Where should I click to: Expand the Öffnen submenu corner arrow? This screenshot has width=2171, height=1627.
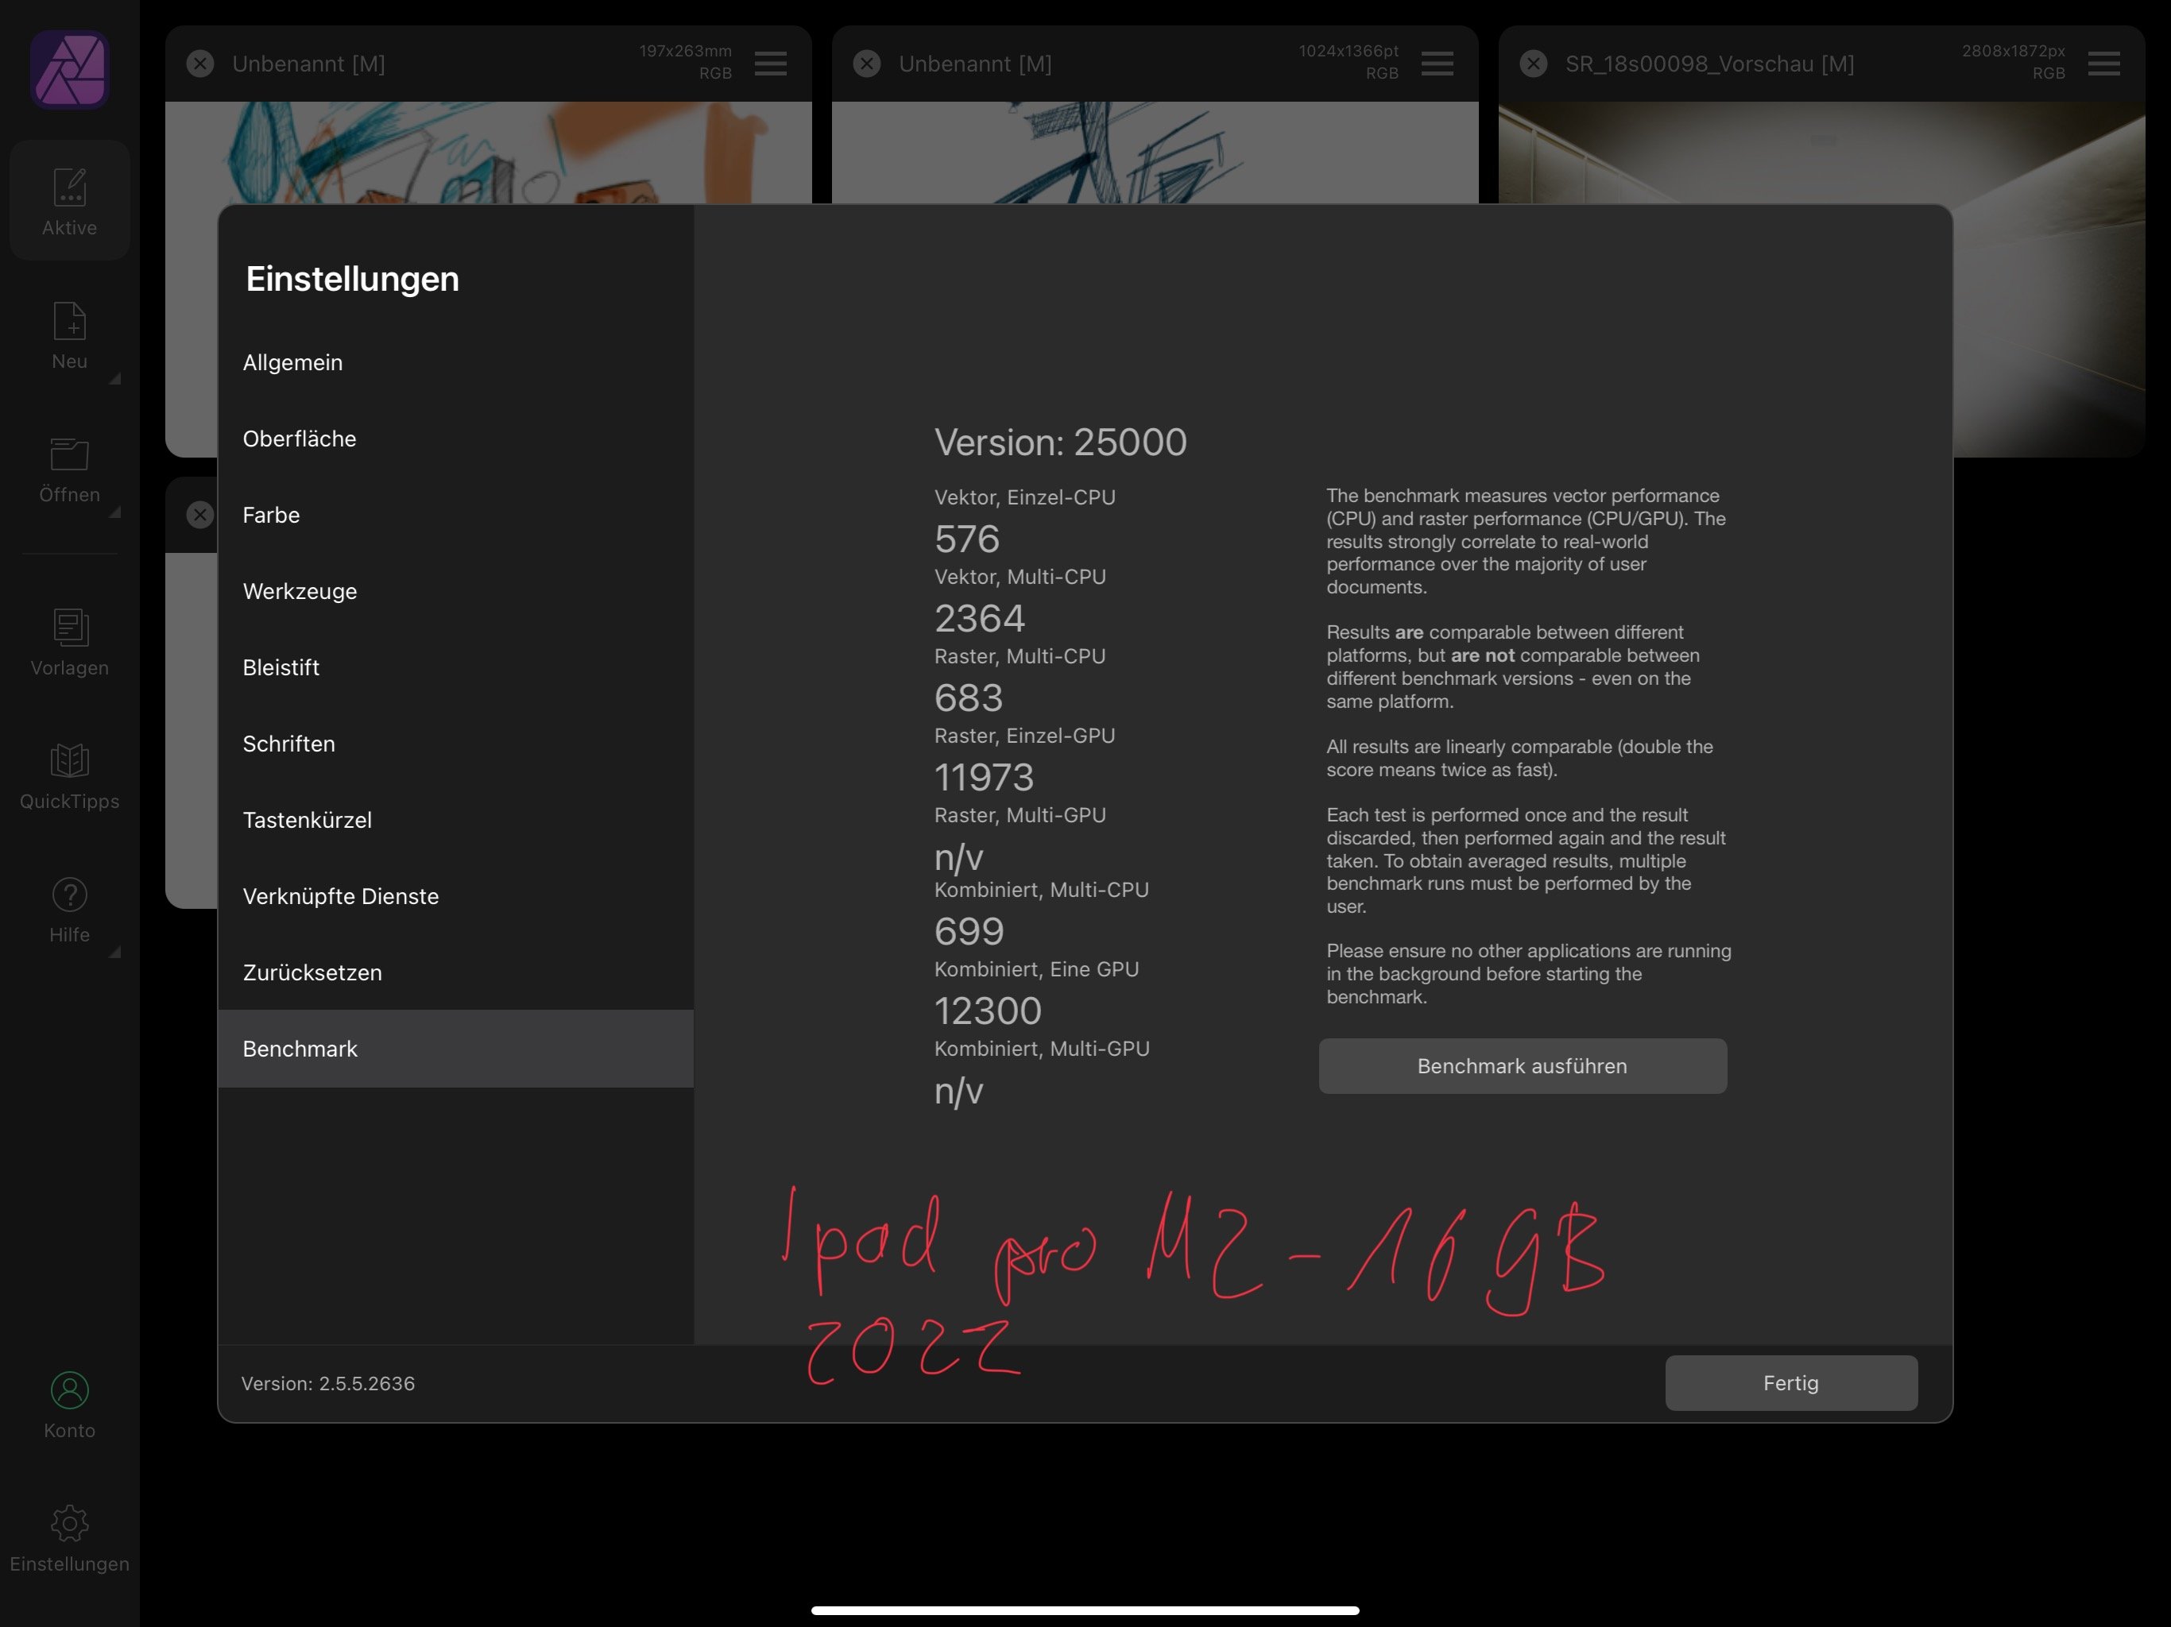[x=115, y=512]
